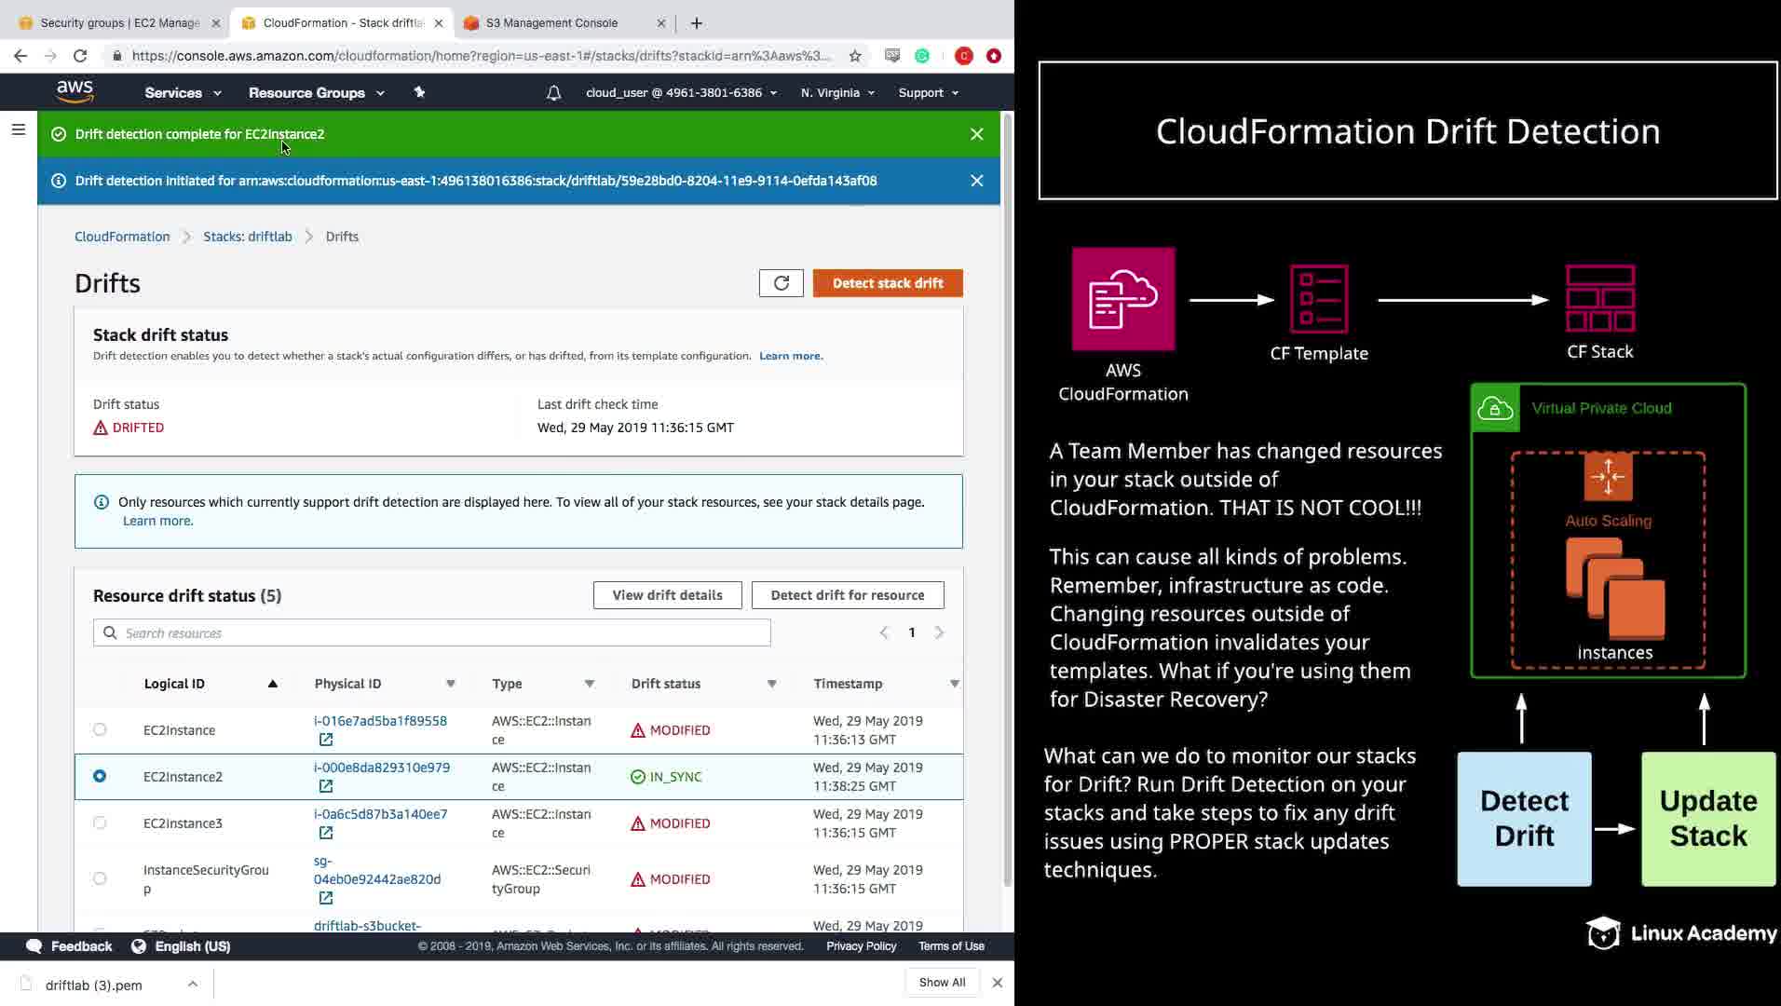Select the EC2Instance3 radio button
This screenshot has width=1781, height=1006.
(x=100, y=823)
